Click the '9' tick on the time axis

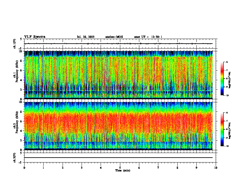[196, 168]
